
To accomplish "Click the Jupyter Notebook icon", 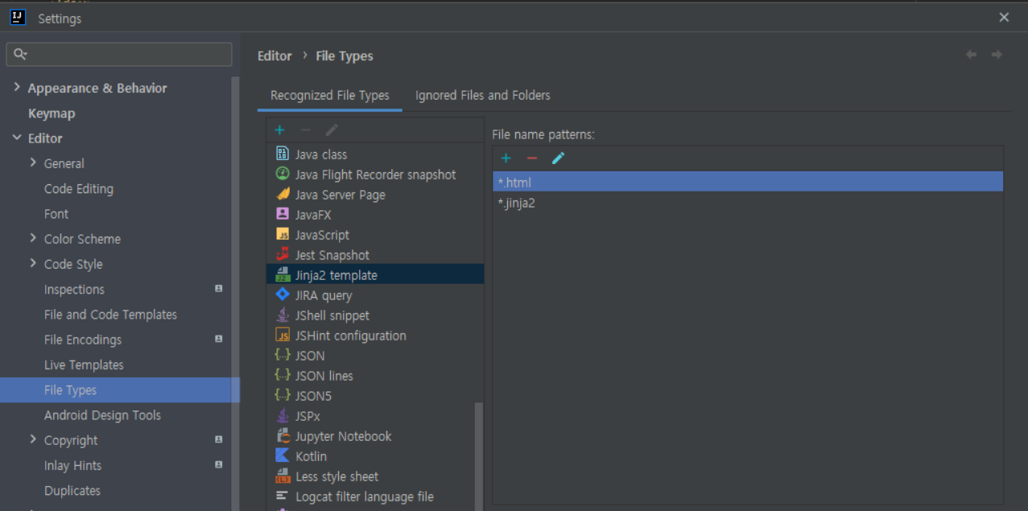I will tap(283, 435).
